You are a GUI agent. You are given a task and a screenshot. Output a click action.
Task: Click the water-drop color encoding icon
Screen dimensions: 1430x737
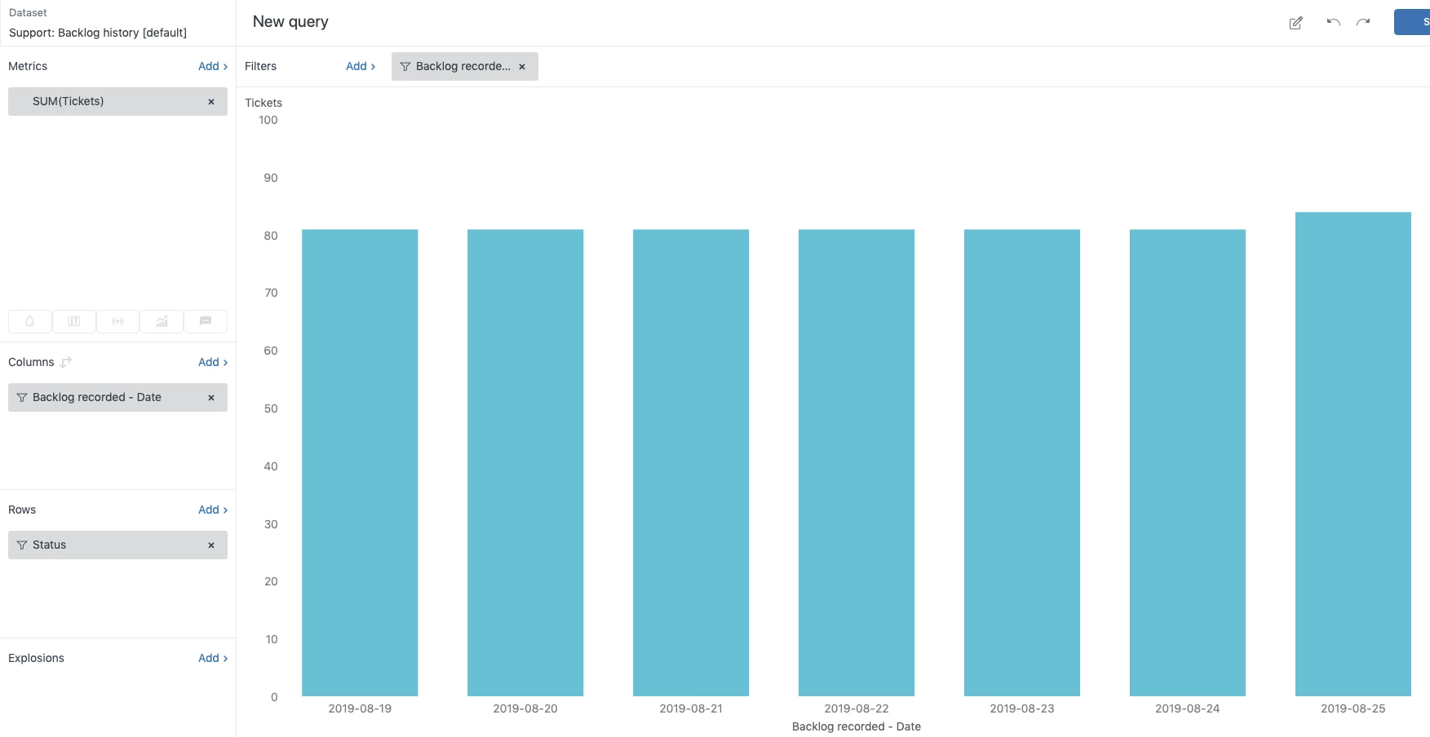(30, 321)
